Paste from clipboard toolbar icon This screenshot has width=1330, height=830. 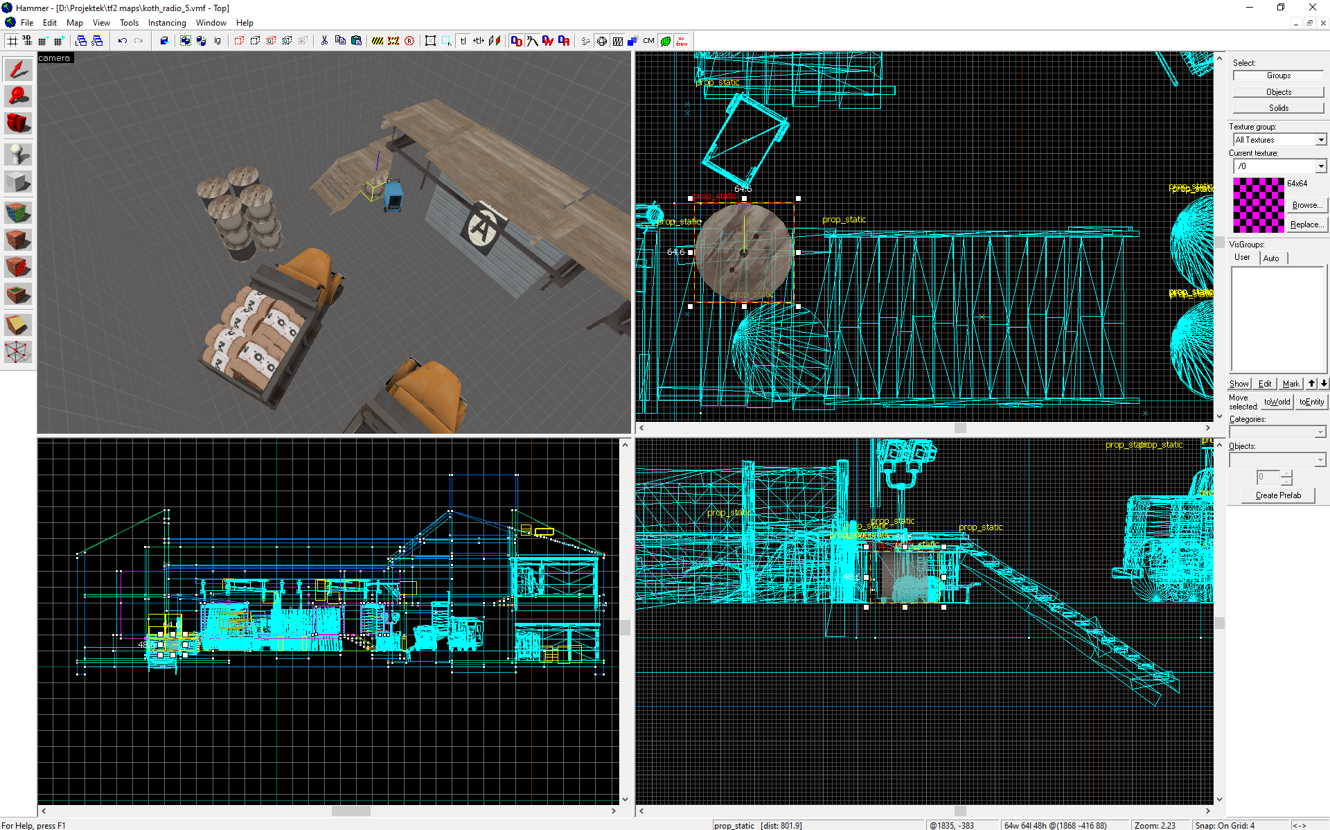(356, 41)
